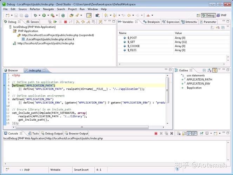Image resolution: width=233 pixels, height=175 pixels.
Task: Click the Print toolbar icon
Action: (27, 15)
